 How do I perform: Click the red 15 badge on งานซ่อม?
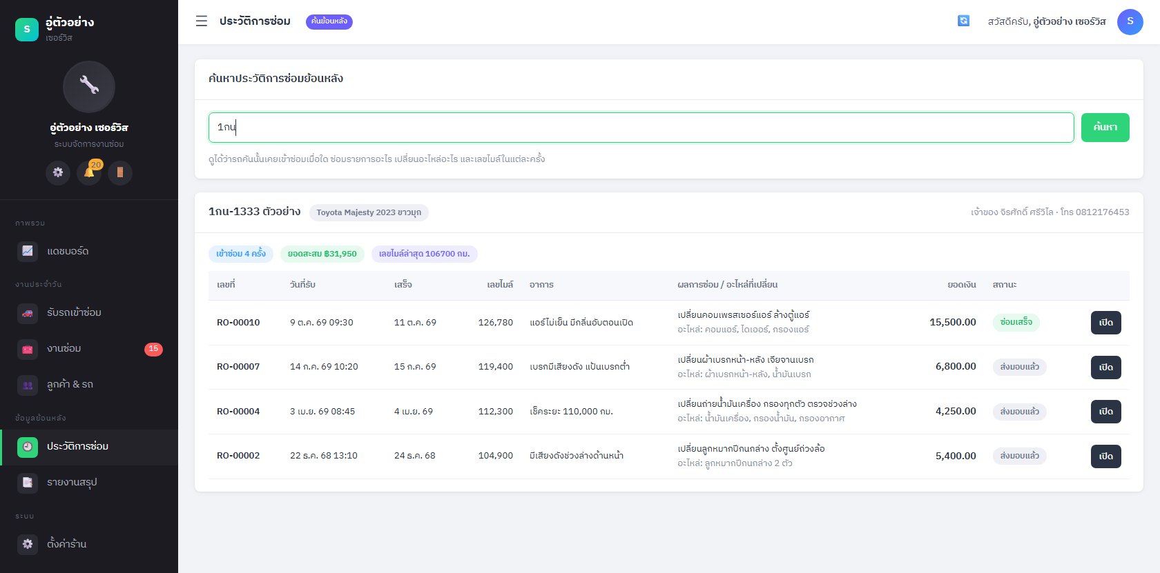coord(153,349)
